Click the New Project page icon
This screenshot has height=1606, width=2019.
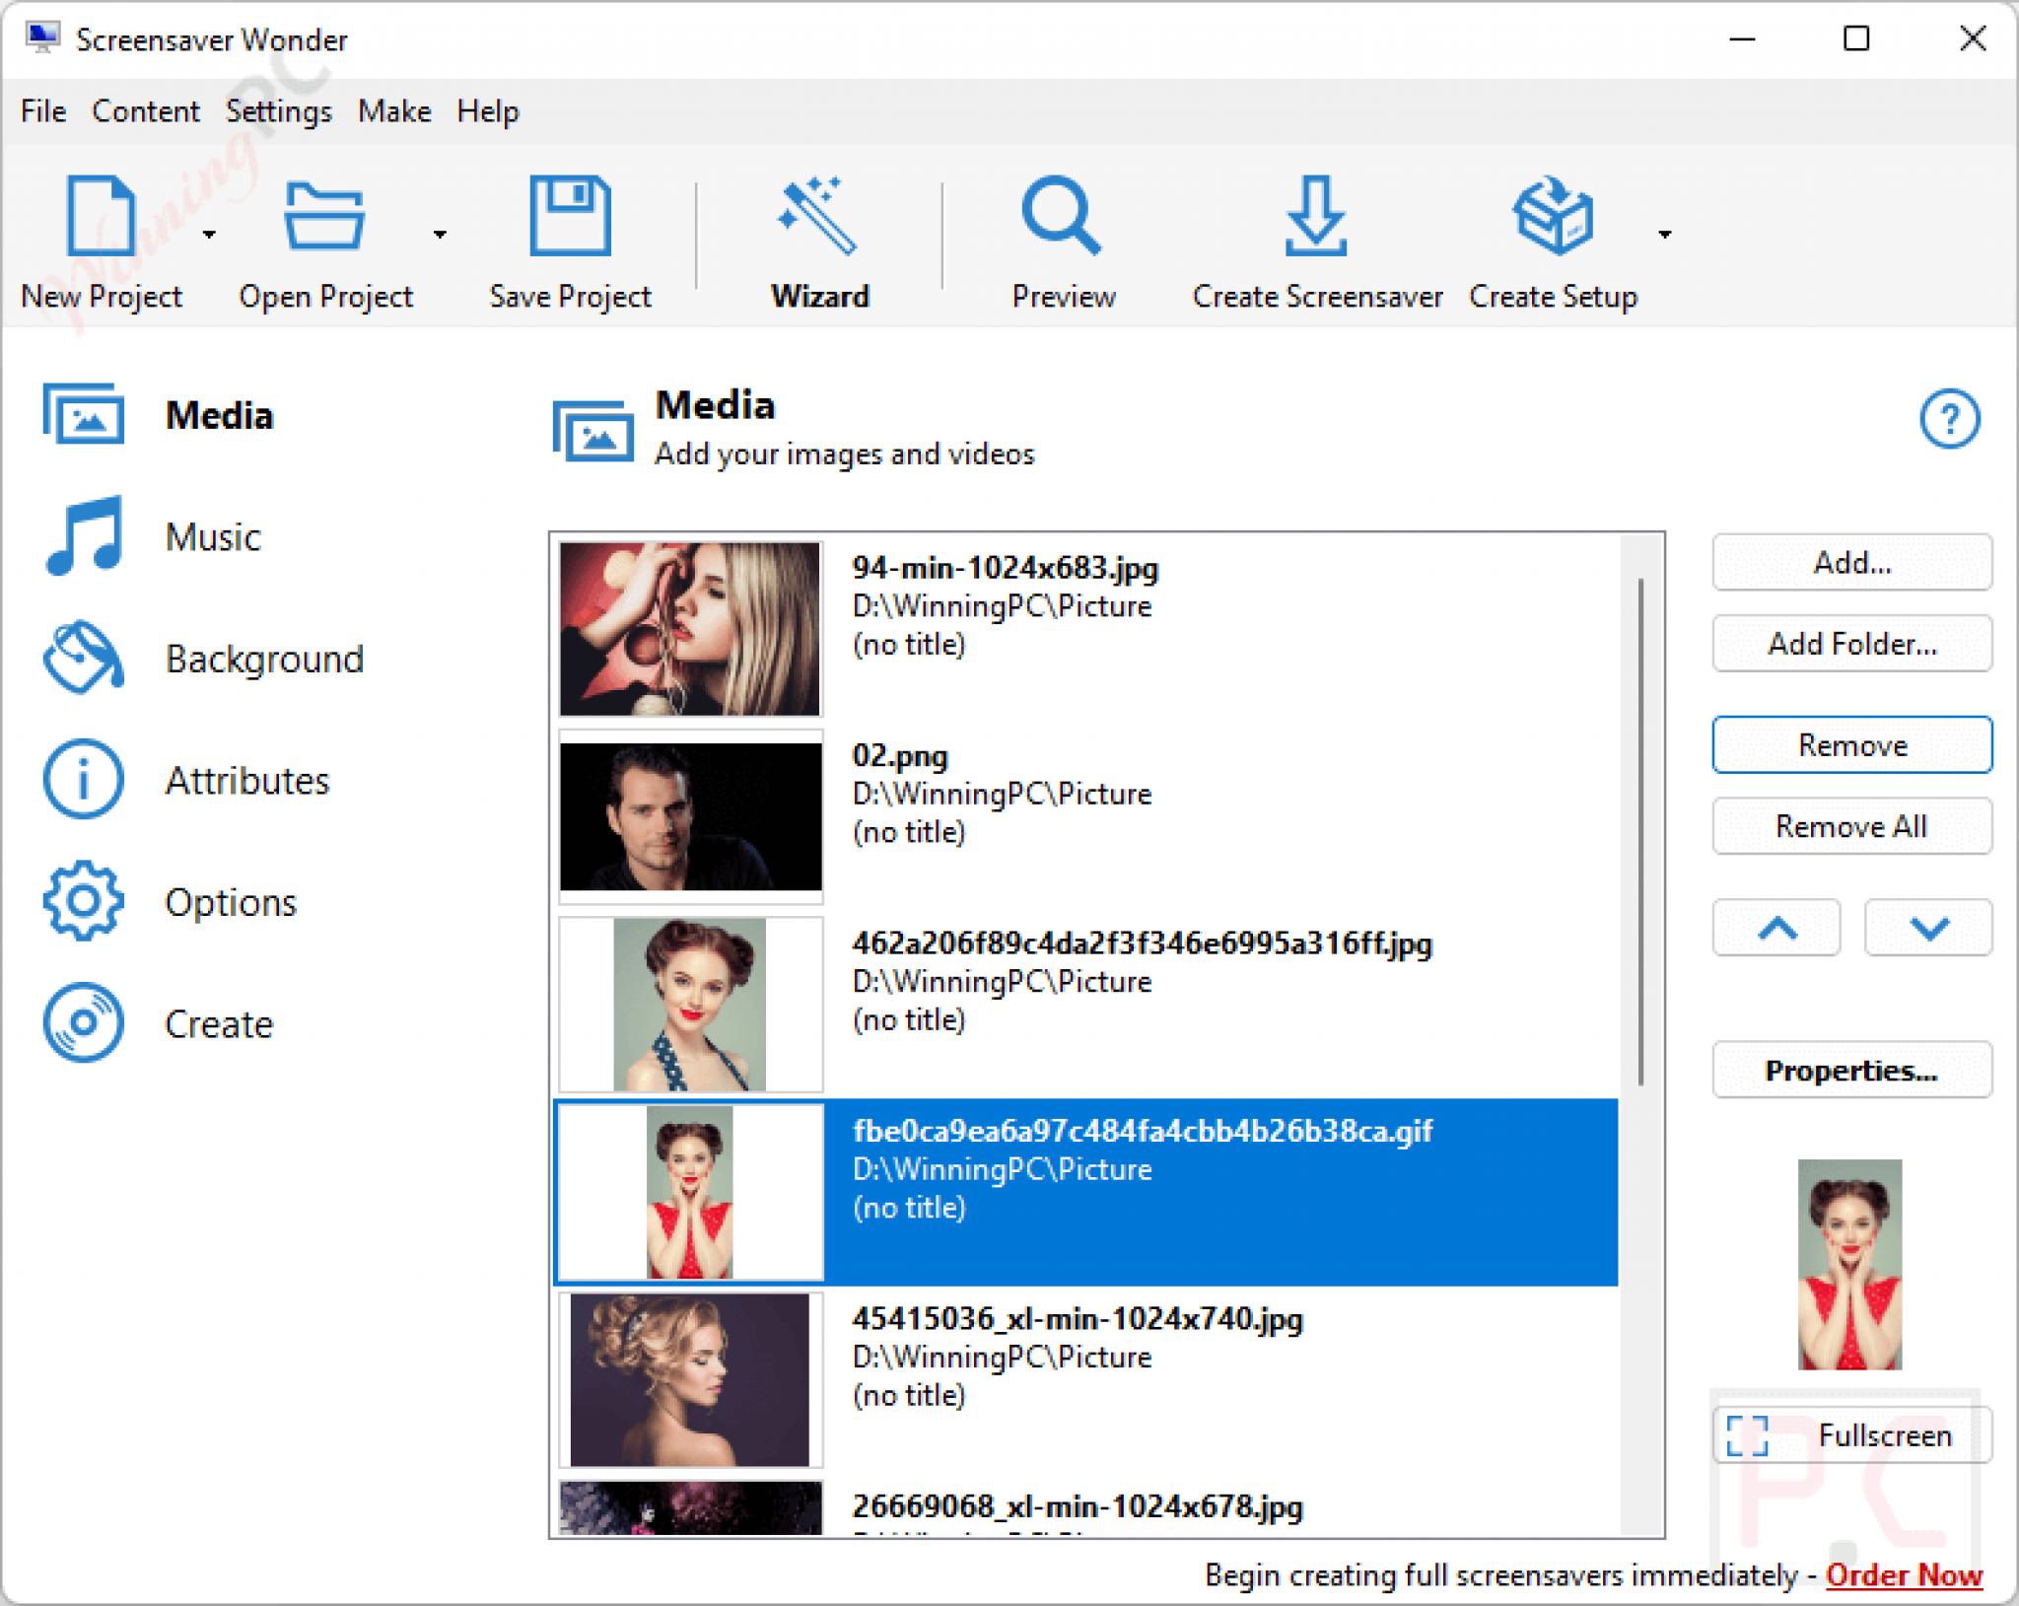pyautogui.click(x=100, y=215)
